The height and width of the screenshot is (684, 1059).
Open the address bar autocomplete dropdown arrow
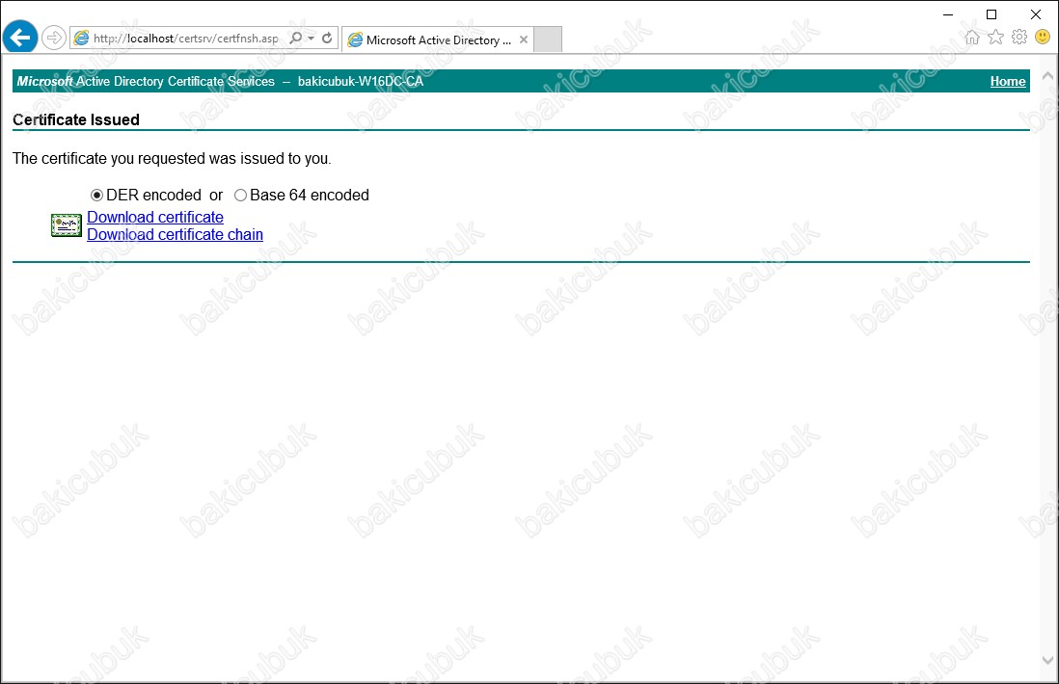[x=311, y=38]
